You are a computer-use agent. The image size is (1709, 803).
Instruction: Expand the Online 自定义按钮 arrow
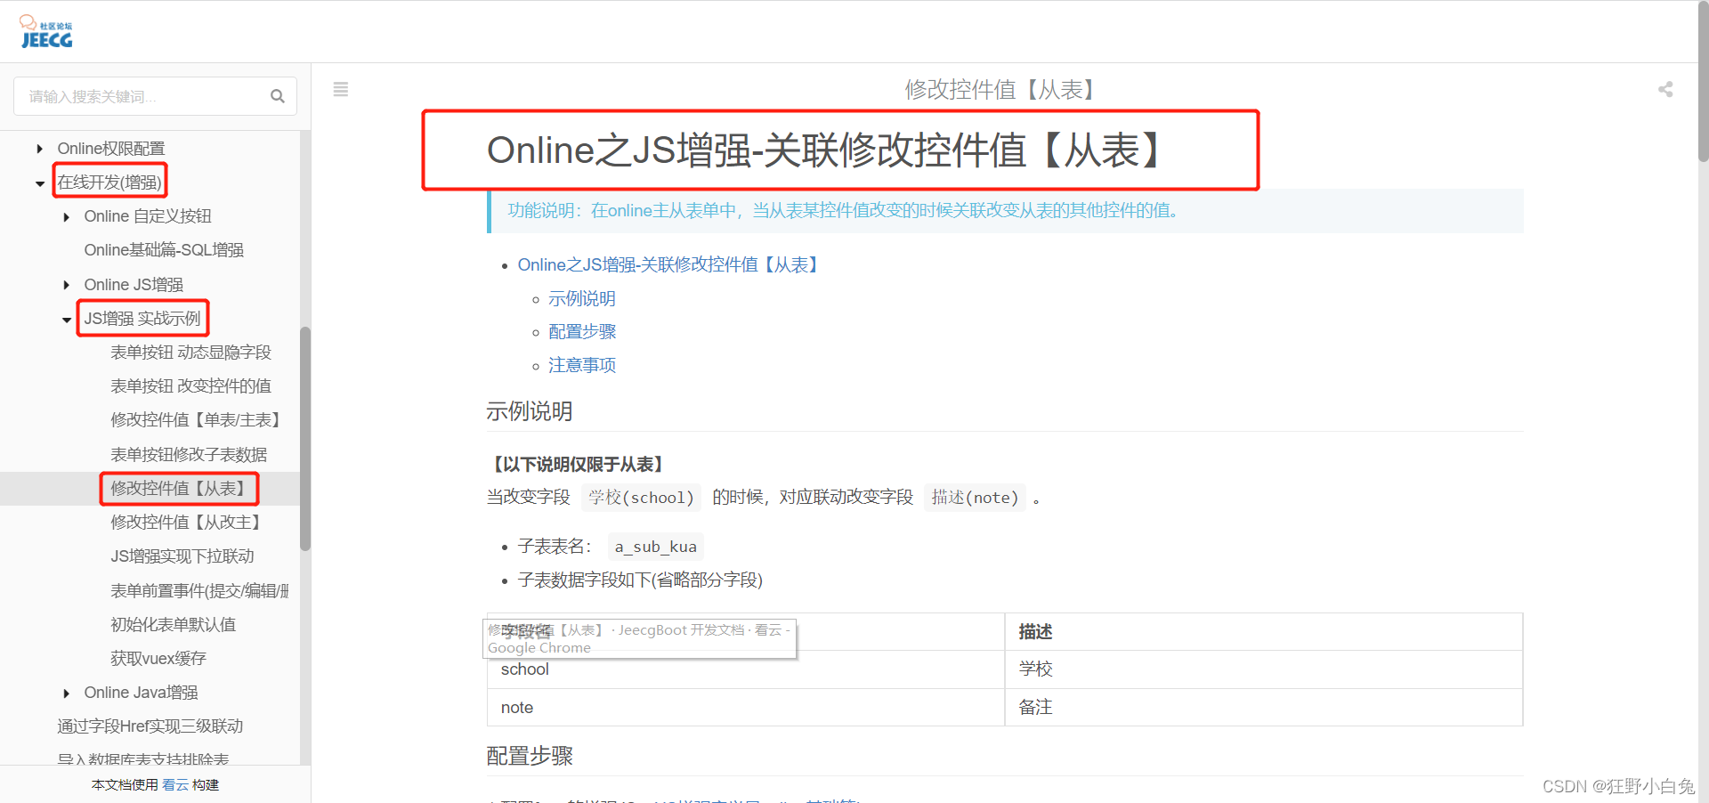click(x=66, y=217)
